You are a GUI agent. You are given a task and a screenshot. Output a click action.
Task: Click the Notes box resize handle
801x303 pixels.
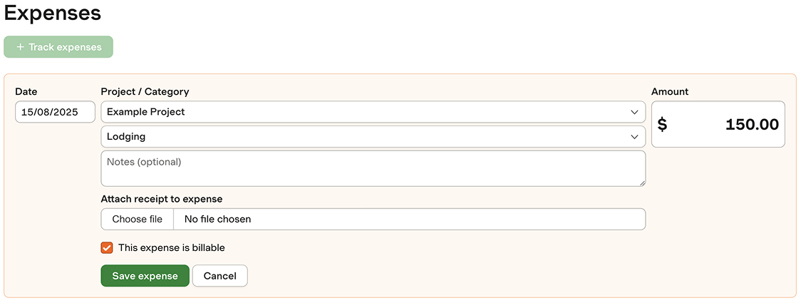(x=642, y=183)
